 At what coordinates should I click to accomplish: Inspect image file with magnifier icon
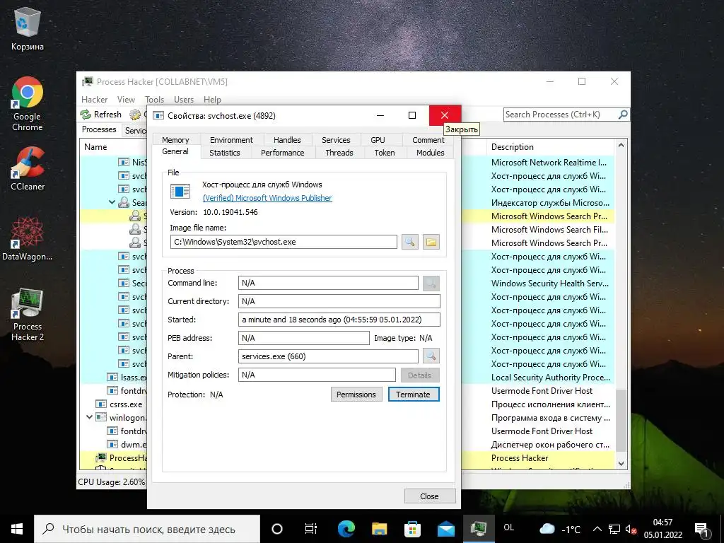[x=409, y=242]
